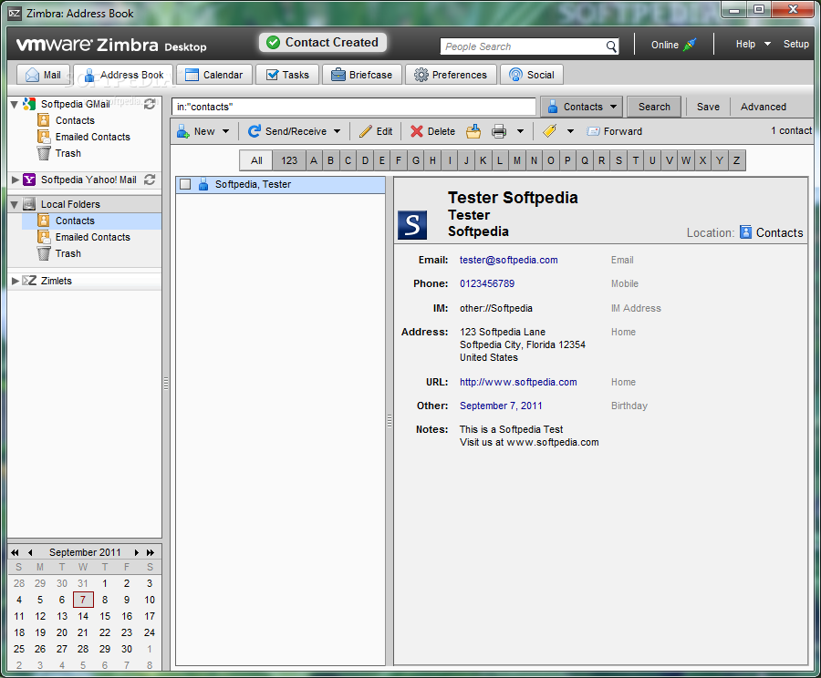Switch to the Social tab
Image resolution: width=821 pixels, height=678 pixels.
click(532, 75)
